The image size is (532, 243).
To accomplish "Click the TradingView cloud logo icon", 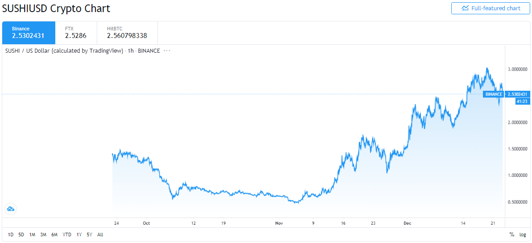I will pos(10,209).
